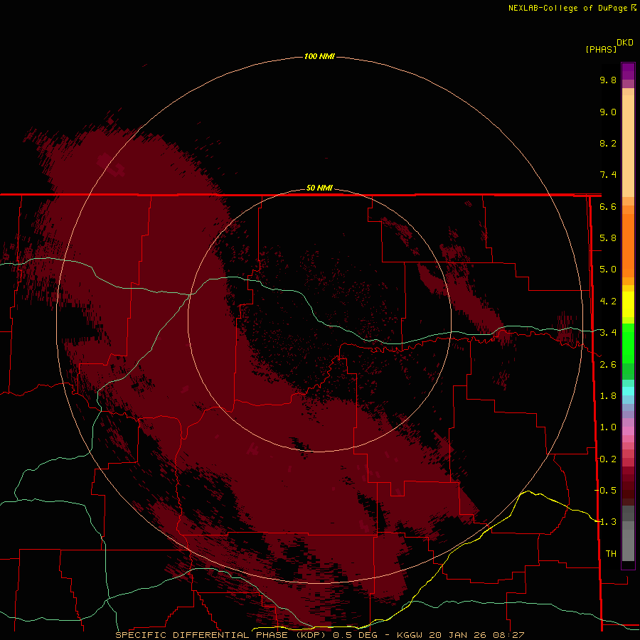
Task: Click the bright green color bar segment
Action: (x=628, y=343)
